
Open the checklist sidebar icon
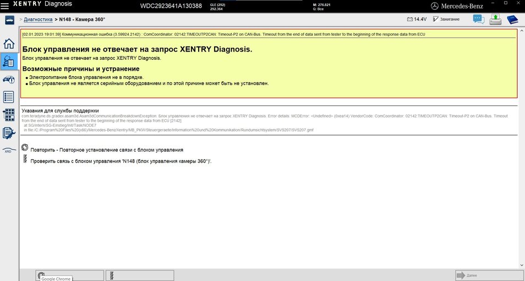coord(9,97)
